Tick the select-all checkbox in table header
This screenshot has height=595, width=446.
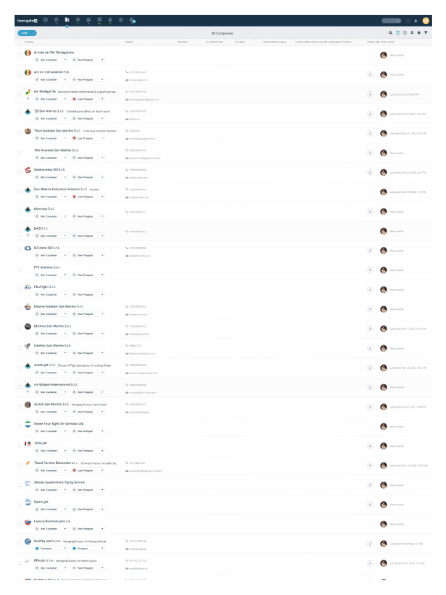coord(19,42)
